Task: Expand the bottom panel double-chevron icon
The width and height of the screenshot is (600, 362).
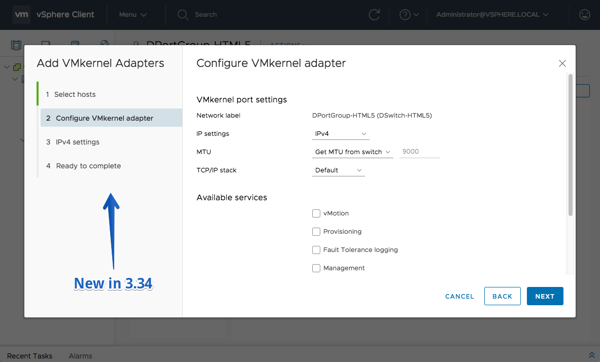Action: (591, 355)
